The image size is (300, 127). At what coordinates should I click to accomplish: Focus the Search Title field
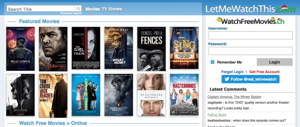(x=41, y=8)
